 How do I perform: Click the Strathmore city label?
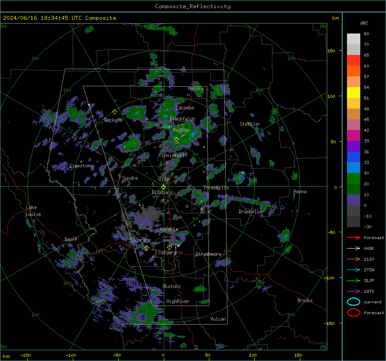(208, 254)
